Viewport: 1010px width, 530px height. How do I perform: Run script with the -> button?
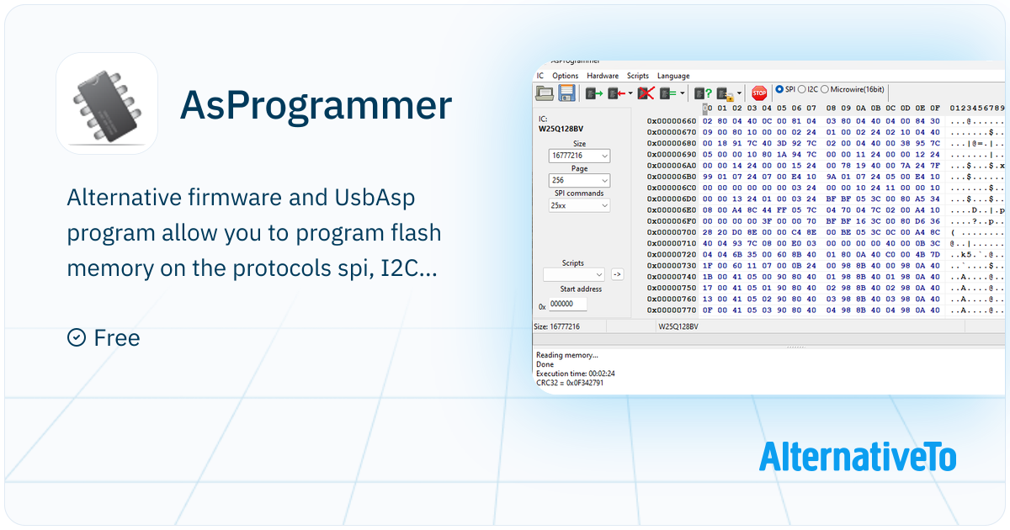[x=617, y=274]
